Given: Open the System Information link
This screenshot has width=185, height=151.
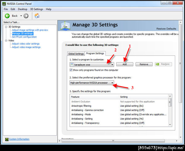Looking at the screenshot, I should (x=19, y=139).
